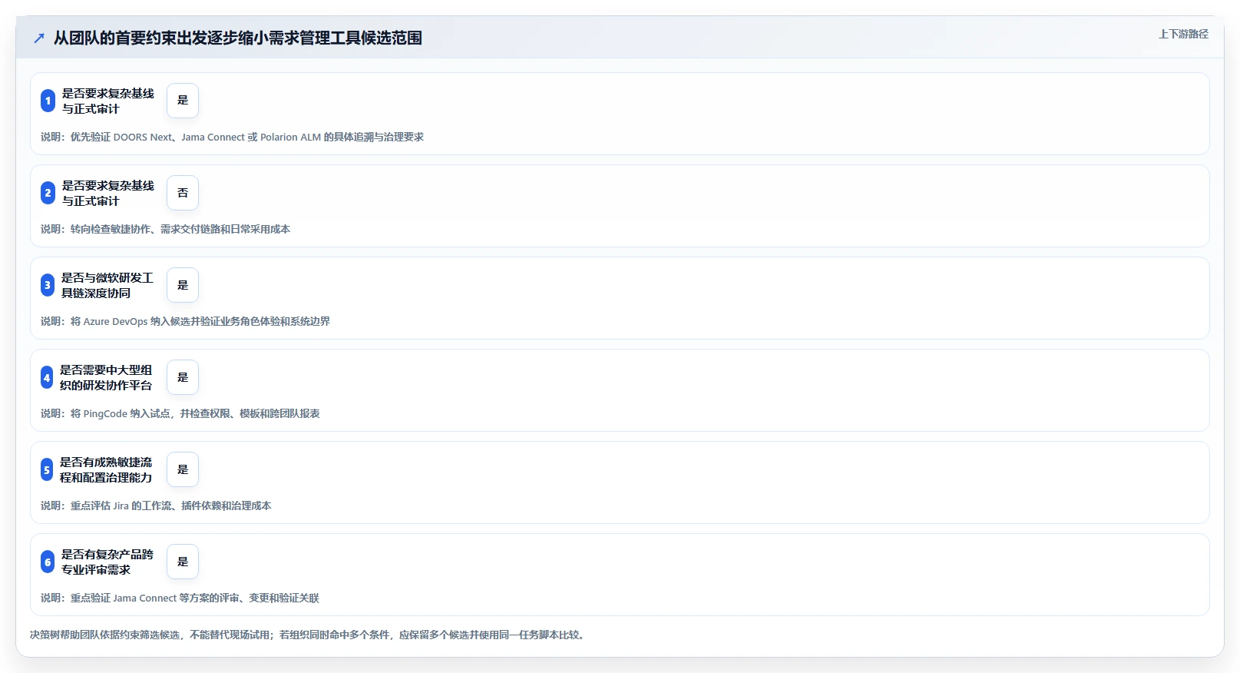1240x673 pixels.
Task: Click the 否 answer button in step 2
Action: coord(183,193)
